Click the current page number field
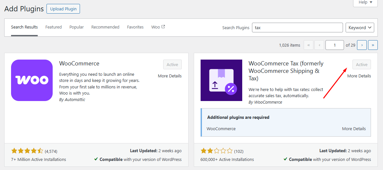Screen dimensions: 383x170 335,45
